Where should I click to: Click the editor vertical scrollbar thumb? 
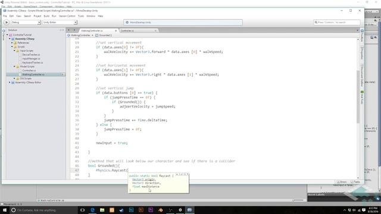pos(358,96)
